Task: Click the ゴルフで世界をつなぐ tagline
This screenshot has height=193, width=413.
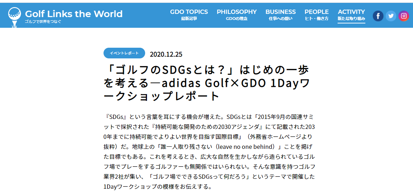Action: click(43, 22)
